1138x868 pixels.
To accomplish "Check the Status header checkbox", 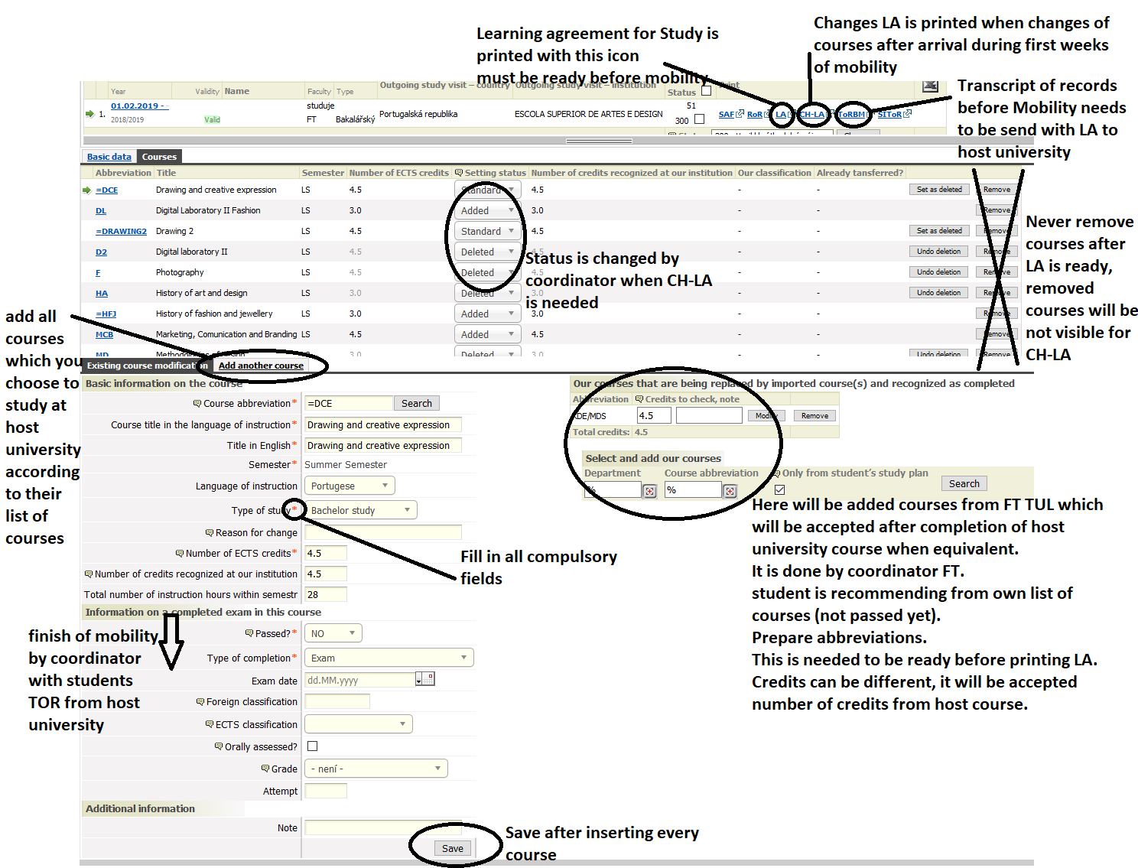I will (x=706, y=91).
